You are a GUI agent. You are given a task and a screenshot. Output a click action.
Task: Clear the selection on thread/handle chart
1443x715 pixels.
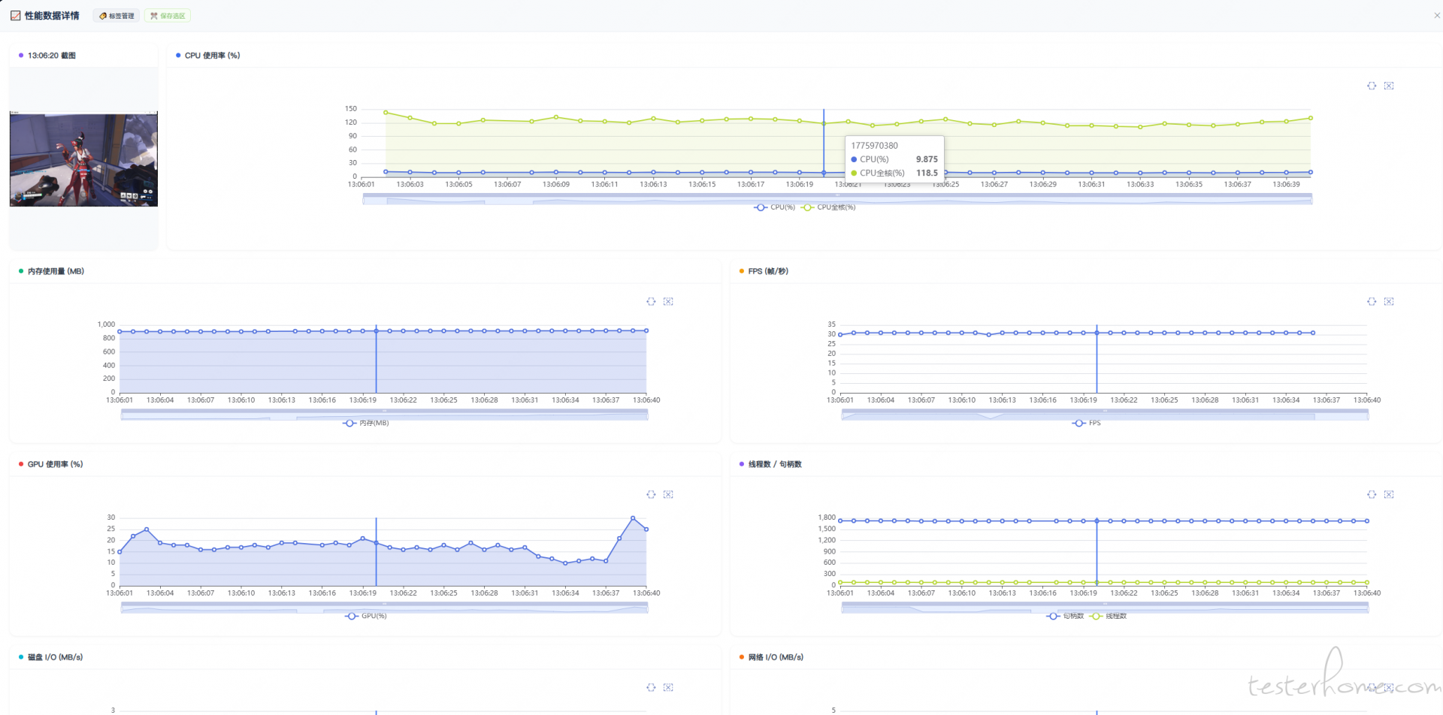[x=1389, y=494]
